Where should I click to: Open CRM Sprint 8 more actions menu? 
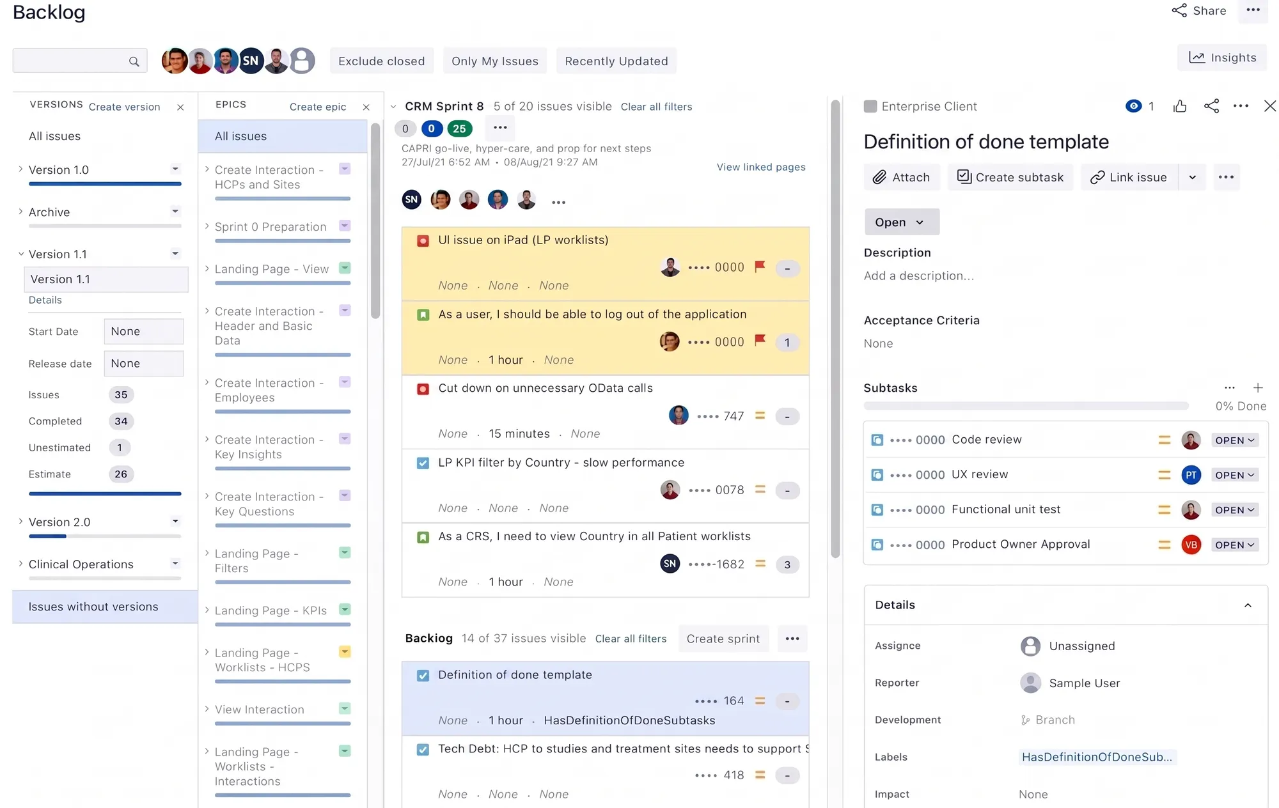click(x=500, y=128)
